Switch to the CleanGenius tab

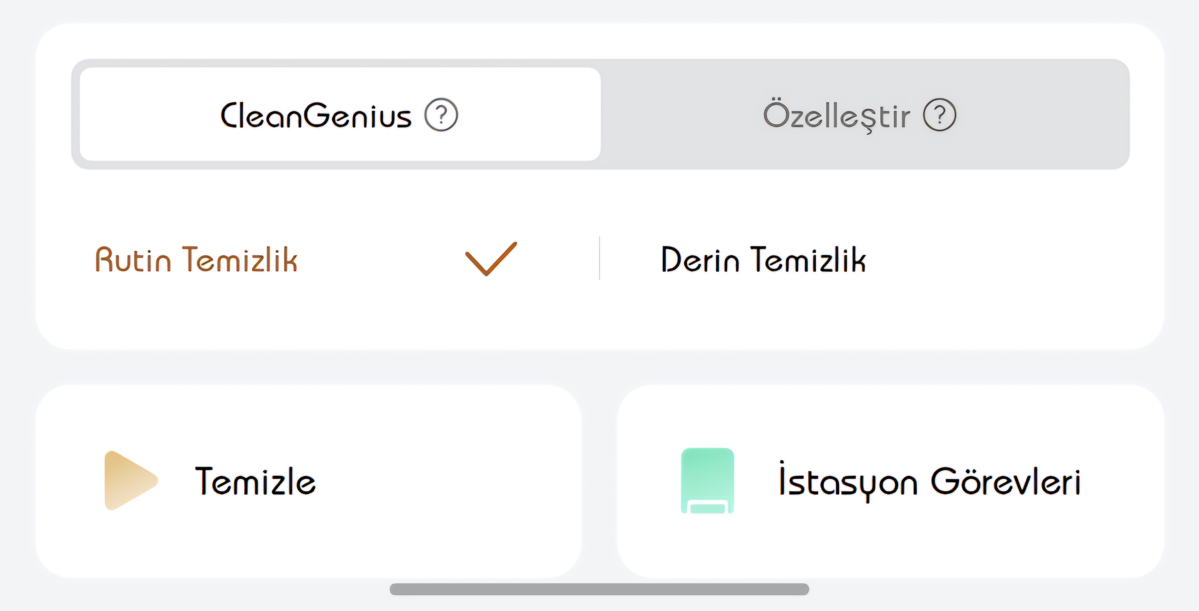316,115
